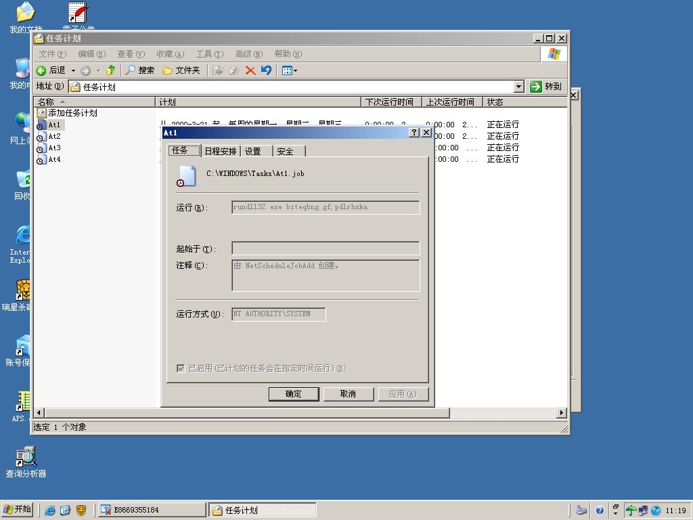Click the green umbrella tray icon
The width and height of the screenshot is (693, 520).
[x=631, y=511]
